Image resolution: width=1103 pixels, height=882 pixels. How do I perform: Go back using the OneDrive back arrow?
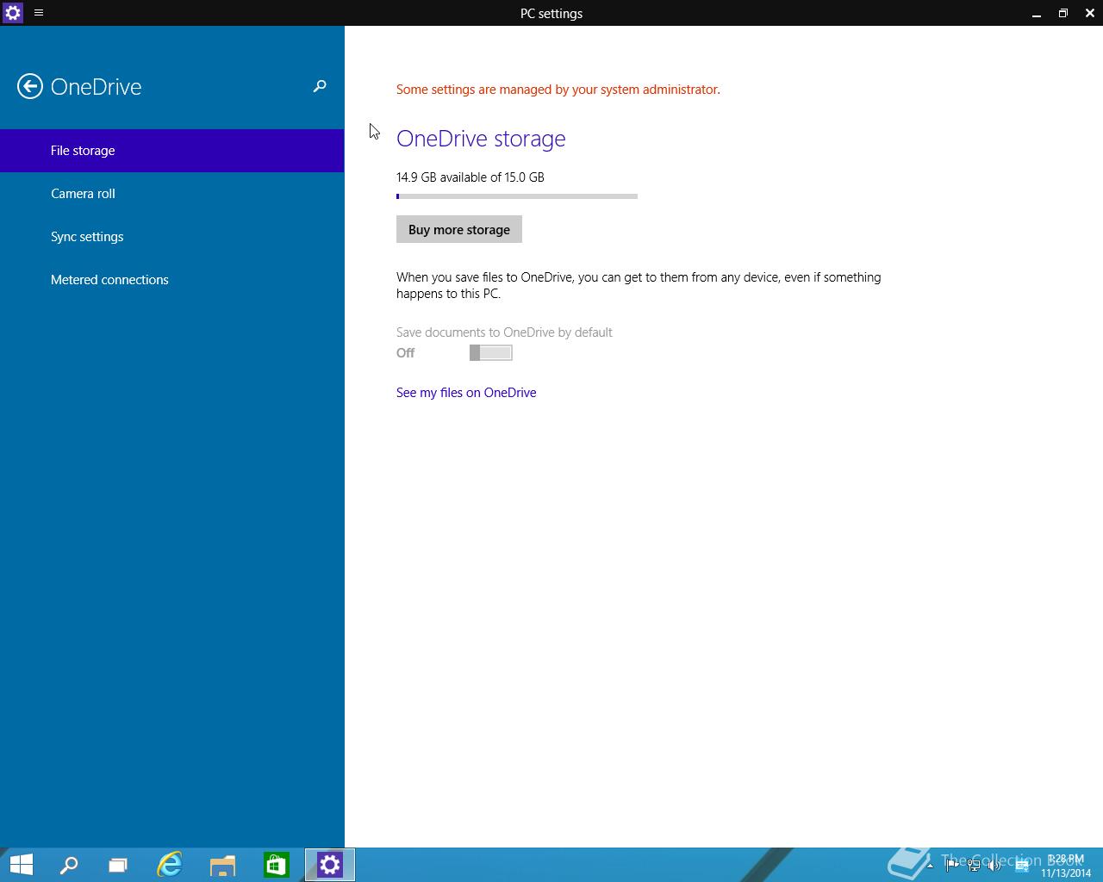point(30,86)
